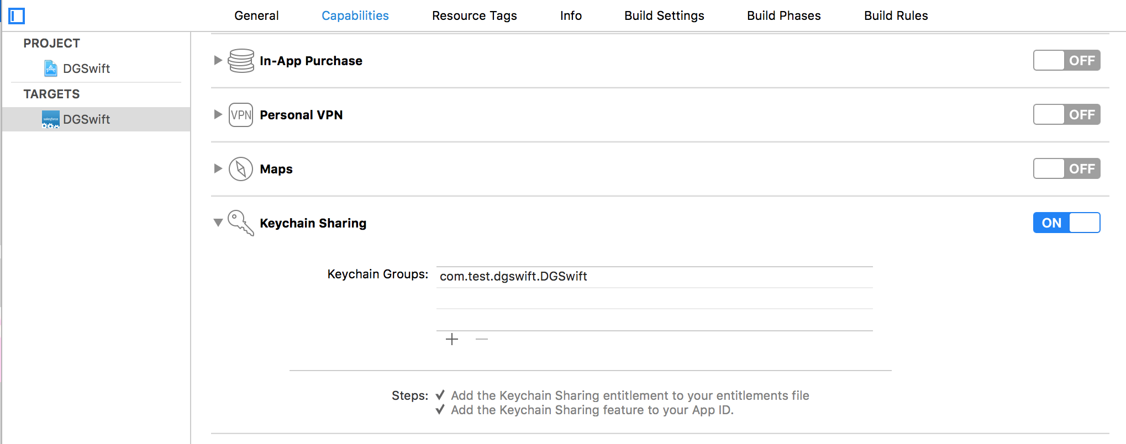Expand the Maps section
1126x444 pixels.
click(x=218, y=168)
